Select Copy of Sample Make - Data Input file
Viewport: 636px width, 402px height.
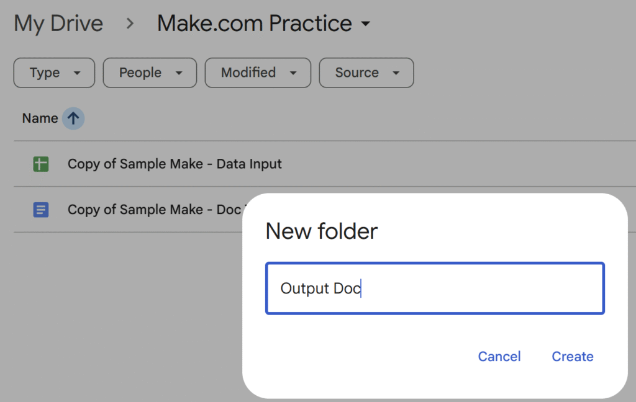175,164
